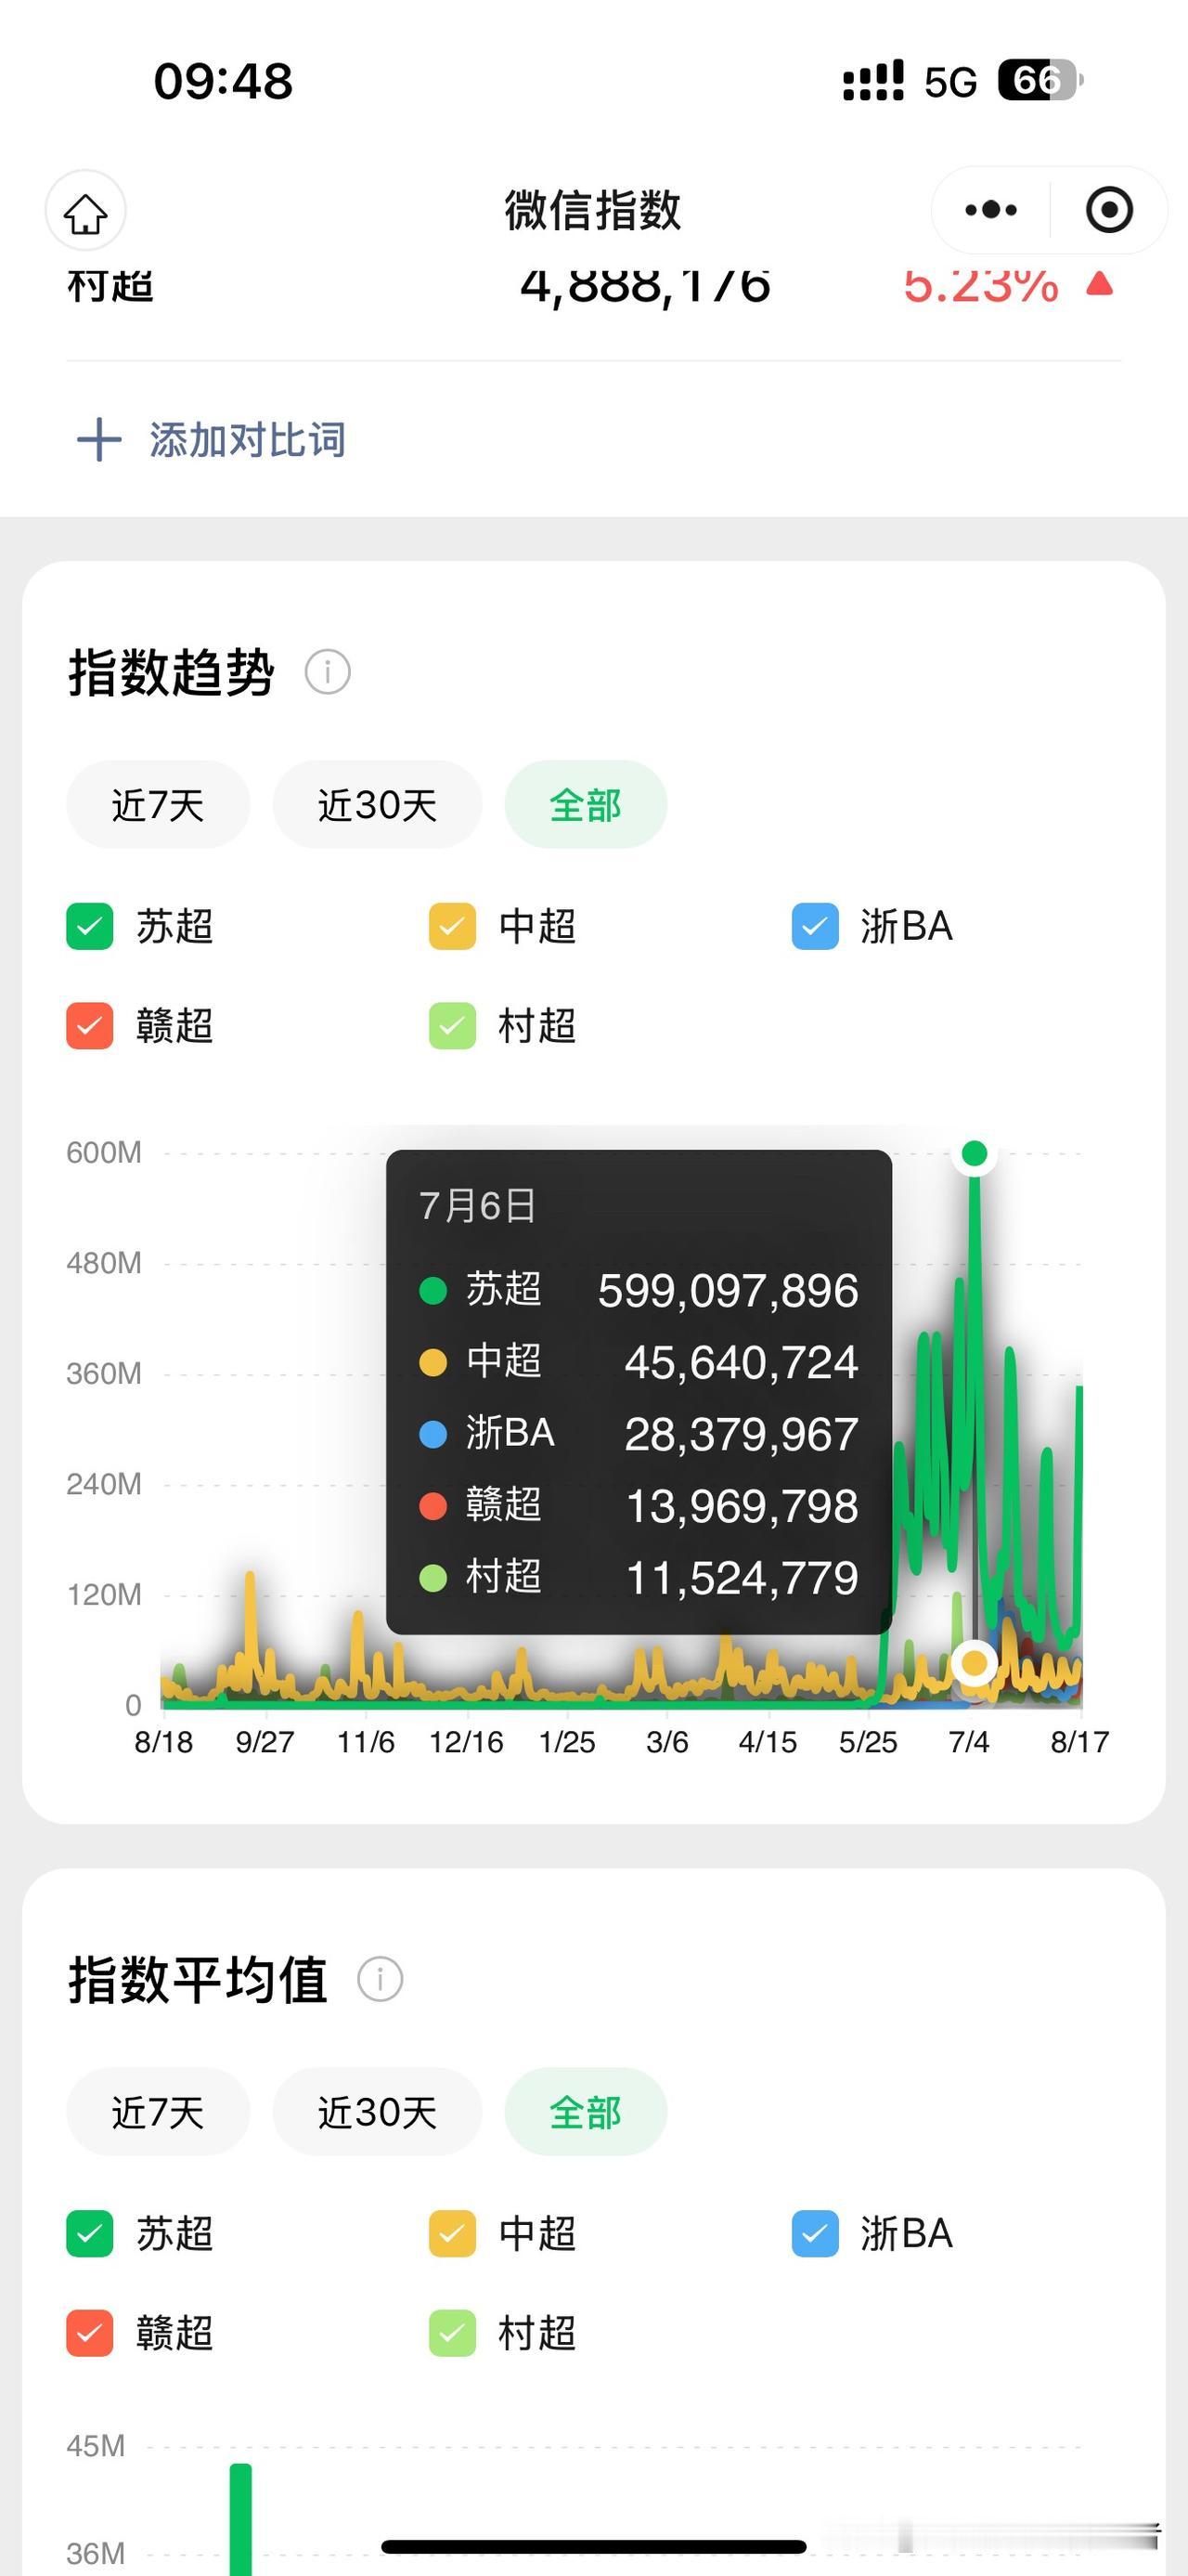Uncheck 中超 in 指数平均值 legend
The height and width of the screenshot is (2576, 1188).
click(x=453, y=2233)
